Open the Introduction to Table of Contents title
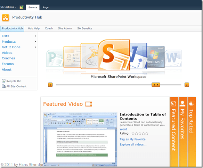203x168 pixels. 143,116
